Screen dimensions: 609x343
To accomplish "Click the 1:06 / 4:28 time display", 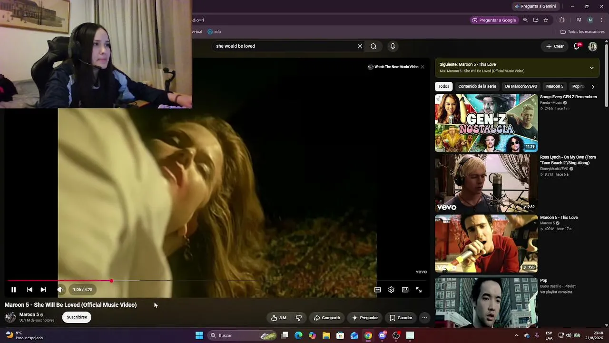I will 83,290.
